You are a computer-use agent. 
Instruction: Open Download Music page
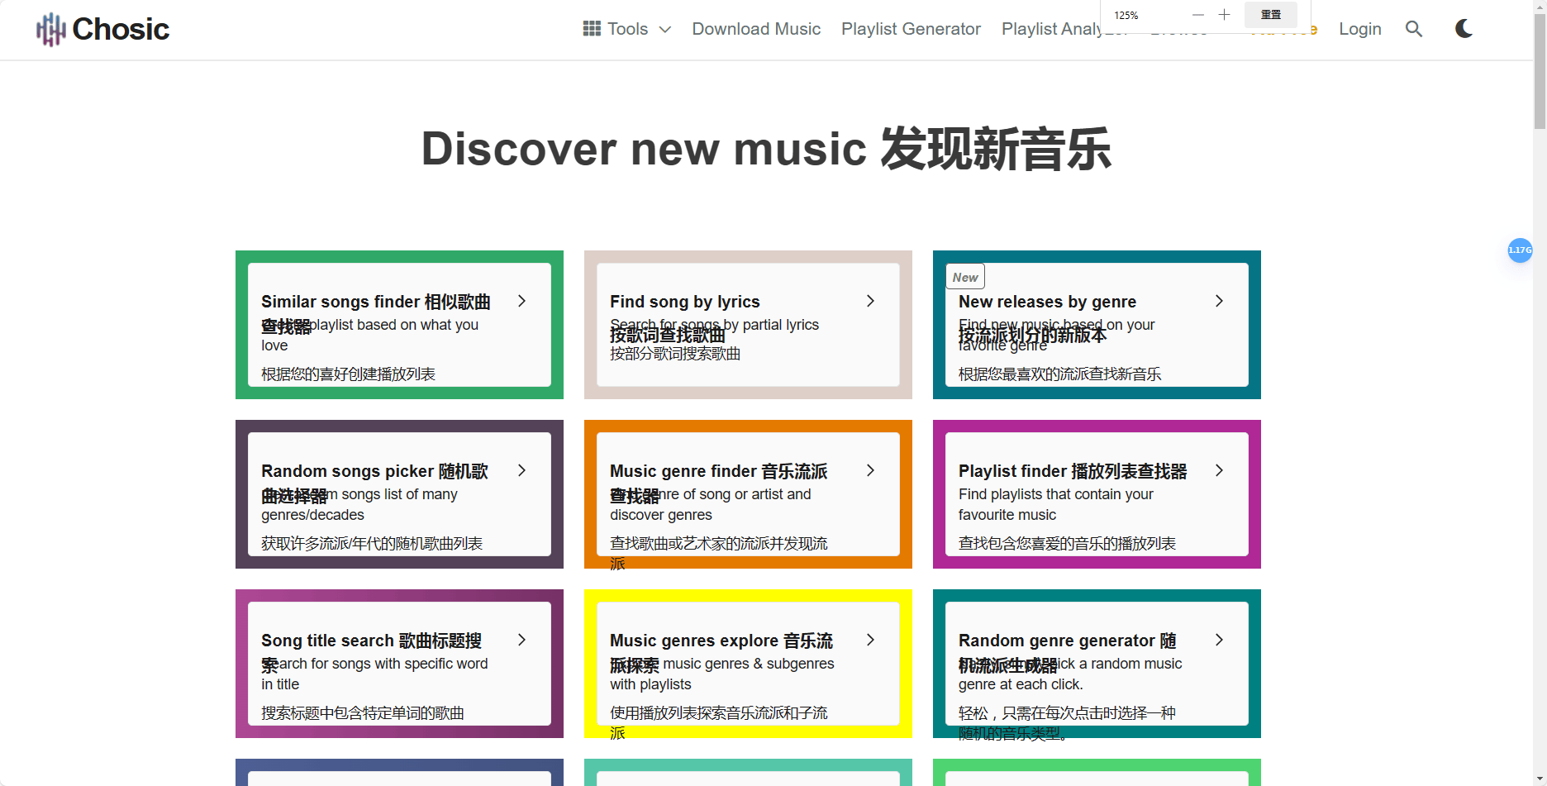(755, 29)
